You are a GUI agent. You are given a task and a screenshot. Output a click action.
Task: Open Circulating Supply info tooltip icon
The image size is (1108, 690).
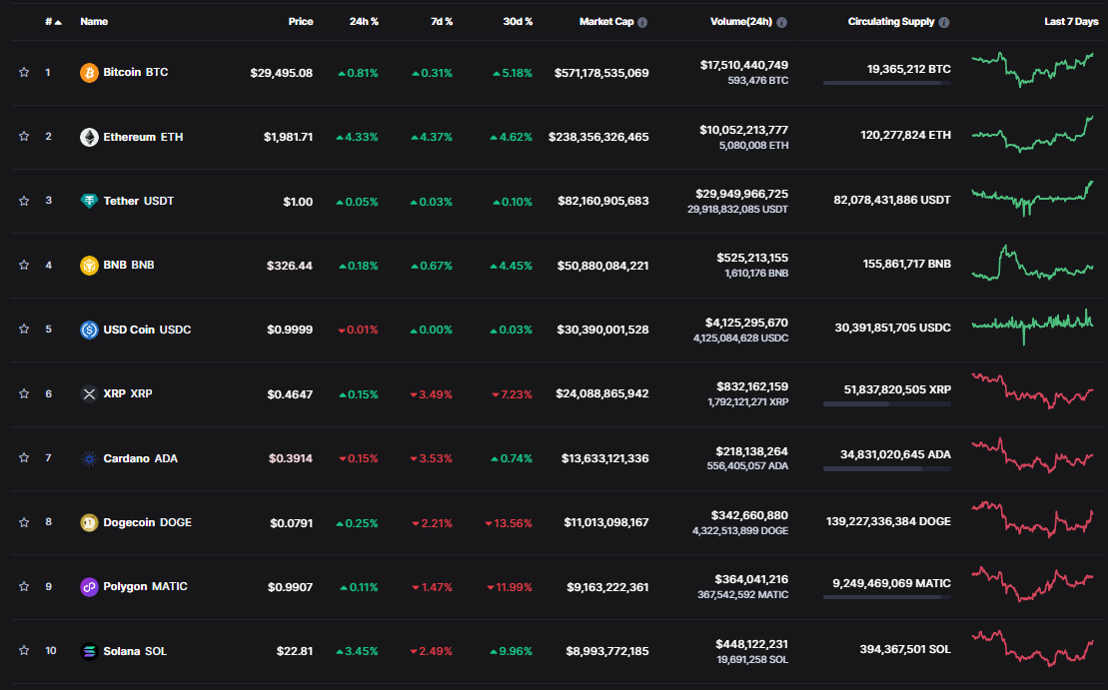click(x=944, y=23)
